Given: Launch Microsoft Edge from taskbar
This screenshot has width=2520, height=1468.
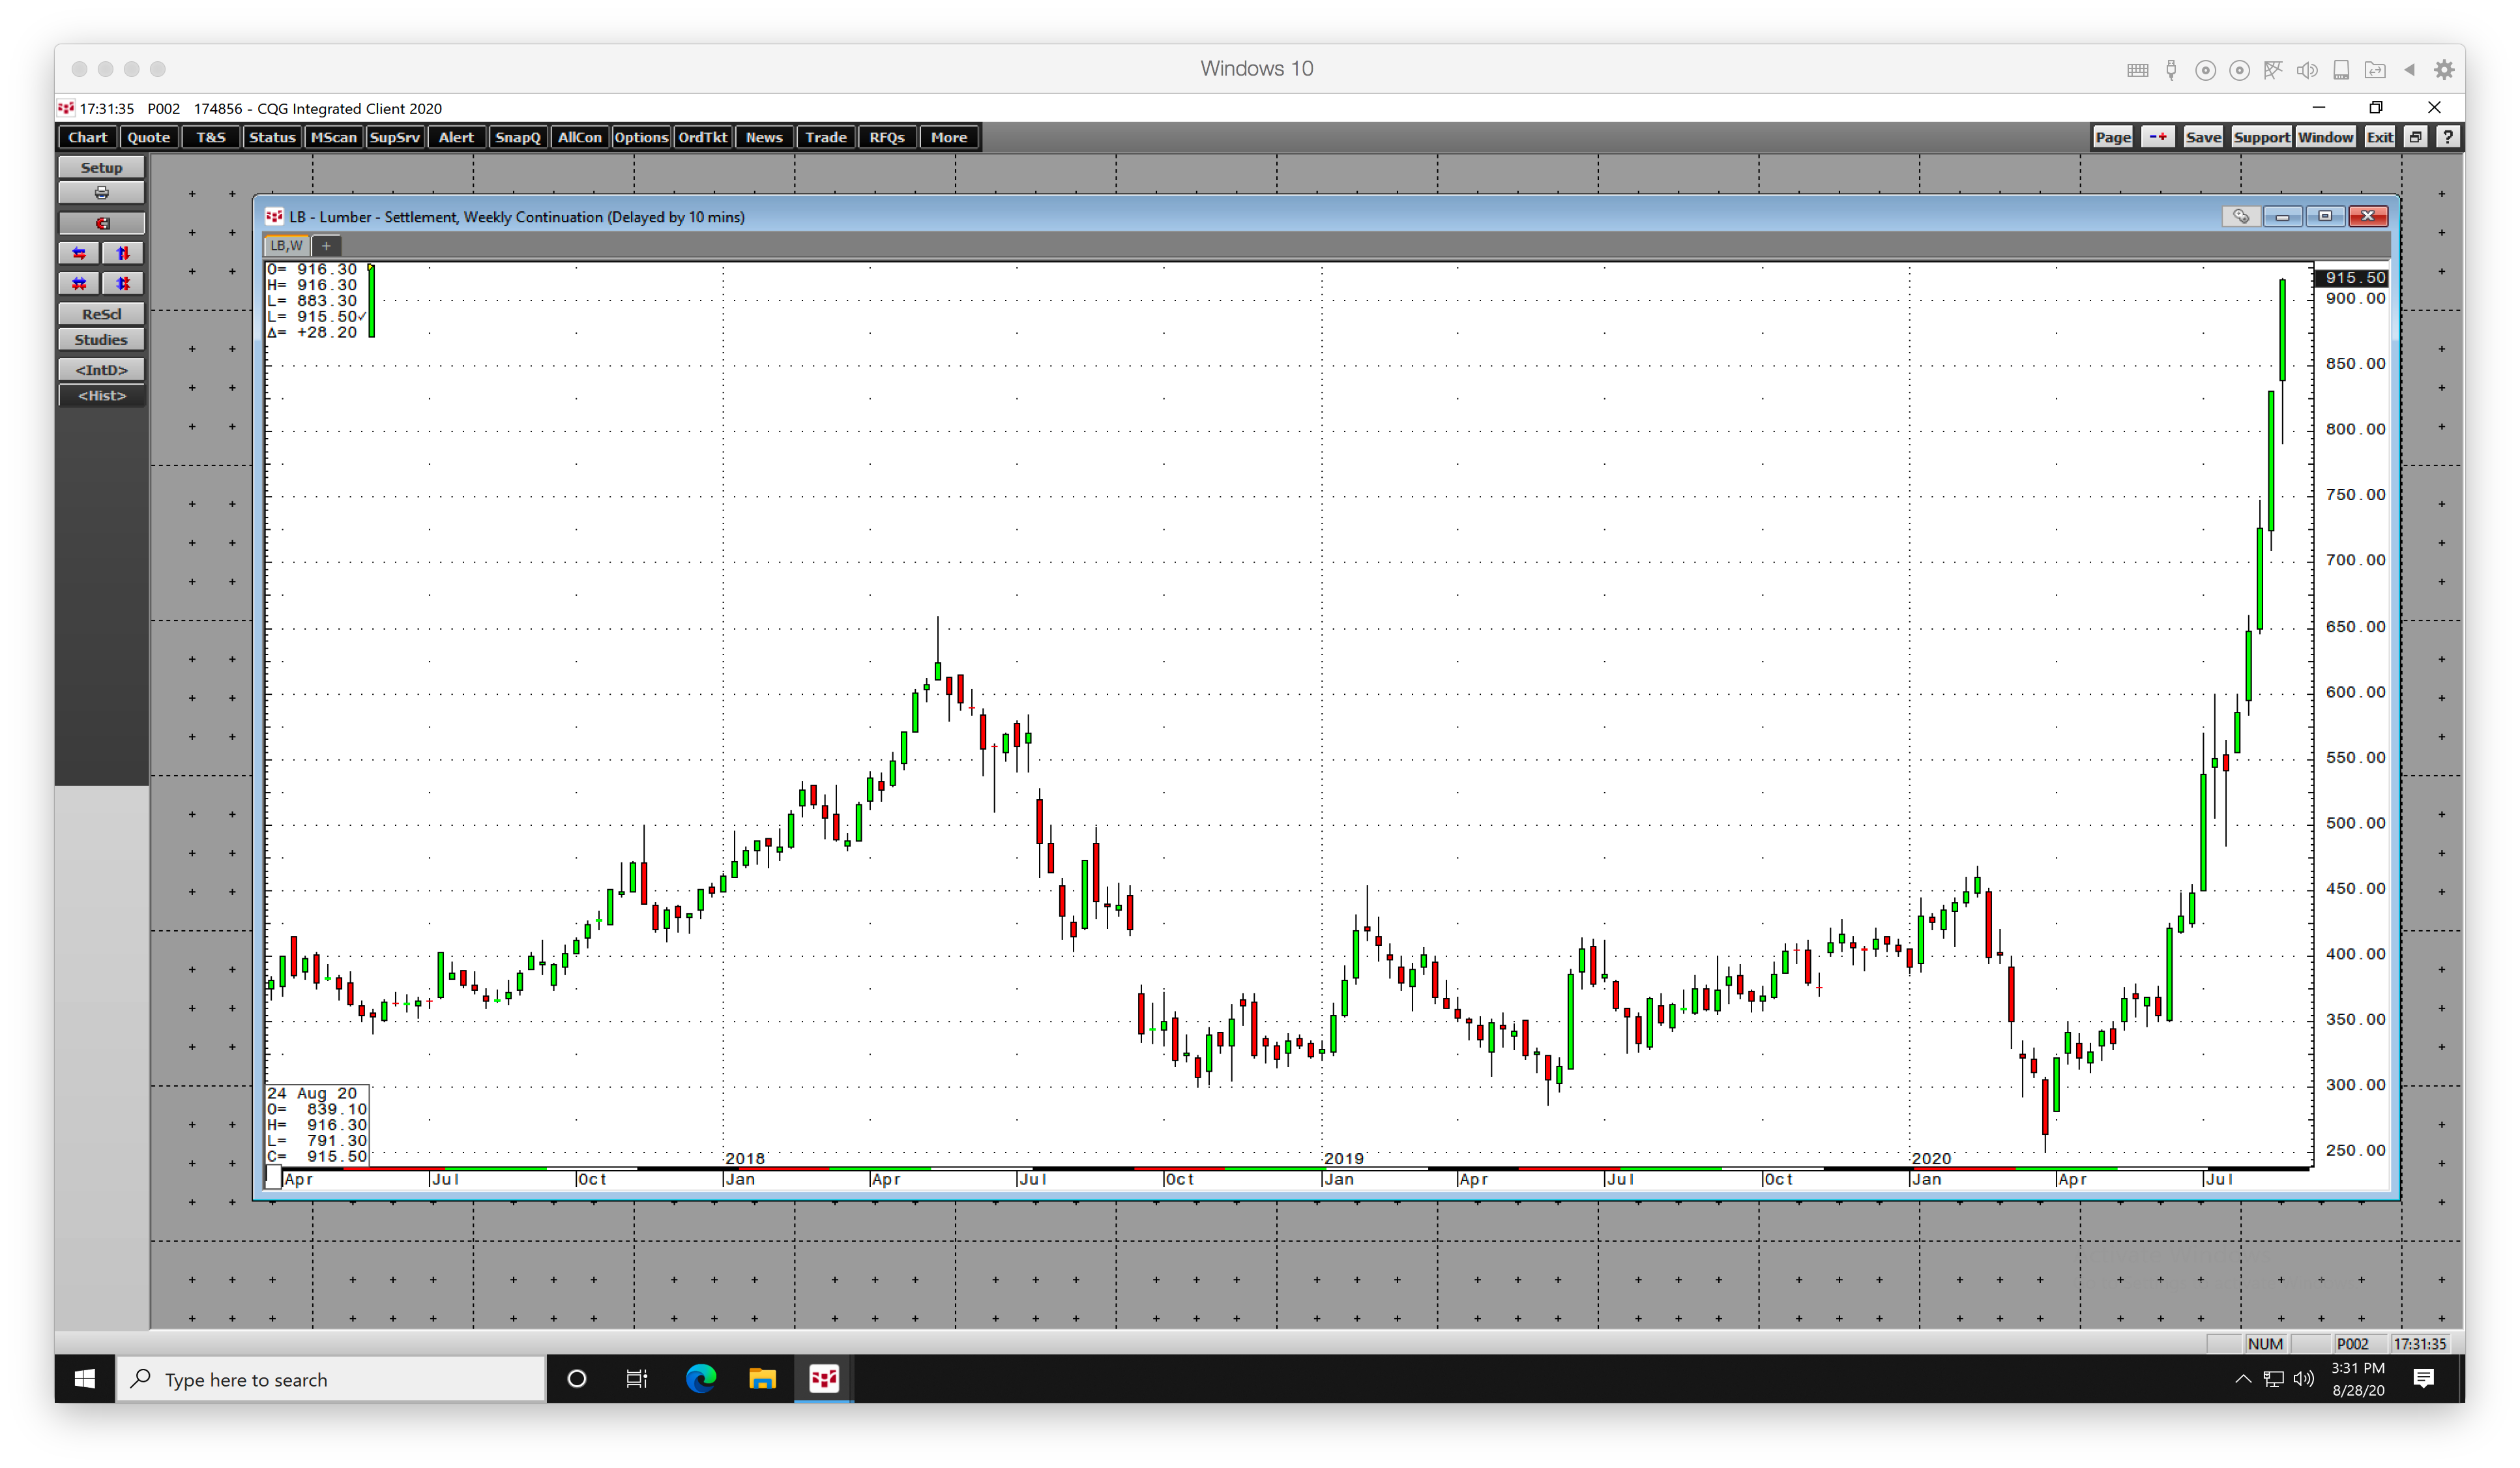Looking at the screenshot, I should pos(701,1379).
